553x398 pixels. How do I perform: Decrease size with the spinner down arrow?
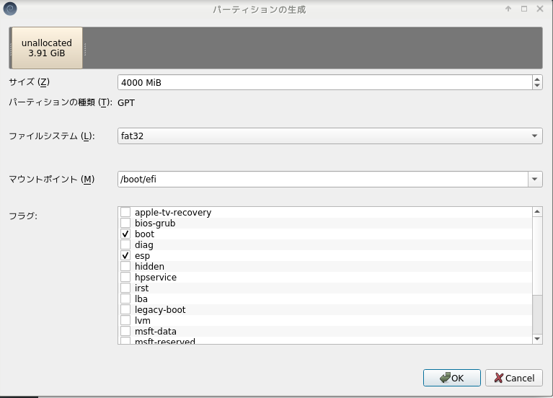click(x=536, y=86)
